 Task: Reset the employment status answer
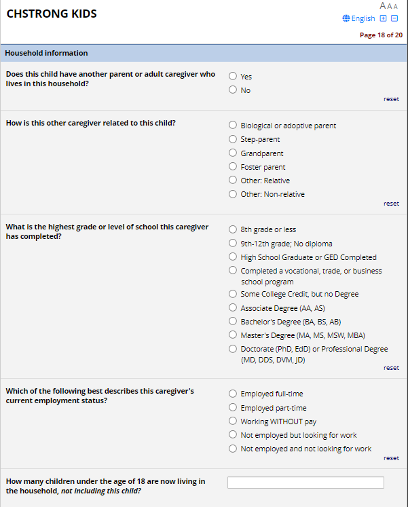pyautogui.click(x=391, y=458)
